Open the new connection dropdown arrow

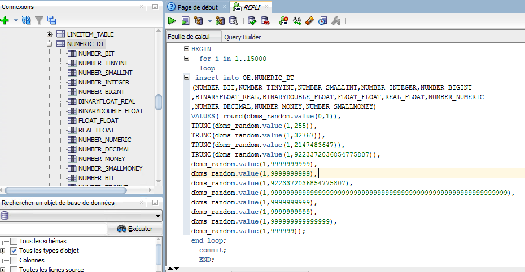(15, 20)
